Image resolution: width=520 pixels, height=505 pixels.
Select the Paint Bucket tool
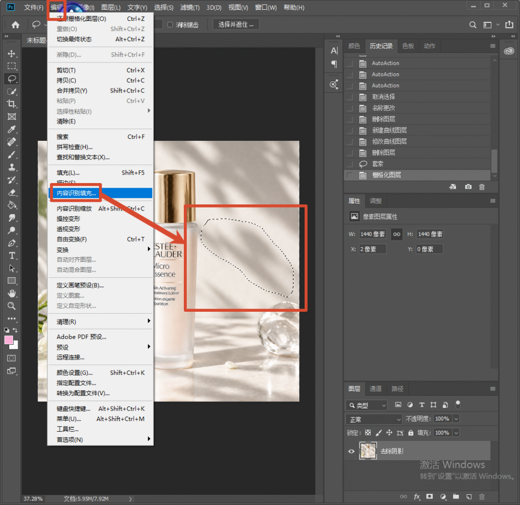(x=12, y=205)
